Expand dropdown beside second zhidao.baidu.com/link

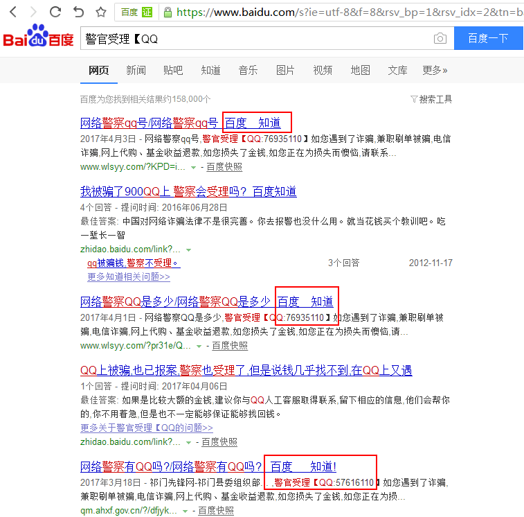188,443
